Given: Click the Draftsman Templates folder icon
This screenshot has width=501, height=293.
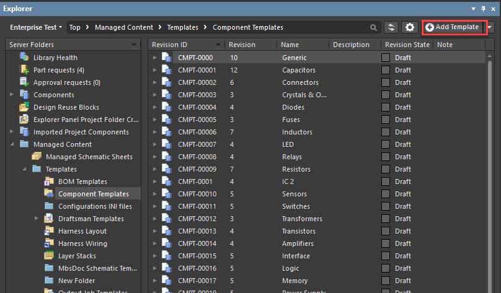Looking at the screenshot, I should pyautogui.click(x=49, y=219).
